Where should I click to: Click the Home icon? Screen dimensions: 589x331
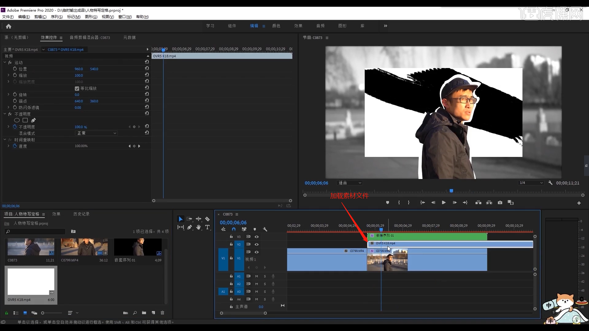pos(9,26)
